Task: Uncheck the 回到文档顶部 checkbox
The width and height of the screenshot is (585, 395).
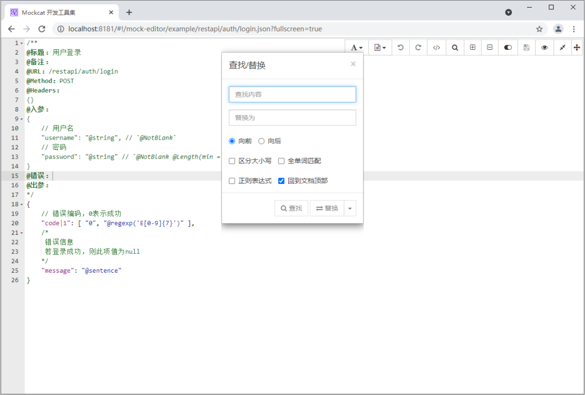Action: pos(282,181)
